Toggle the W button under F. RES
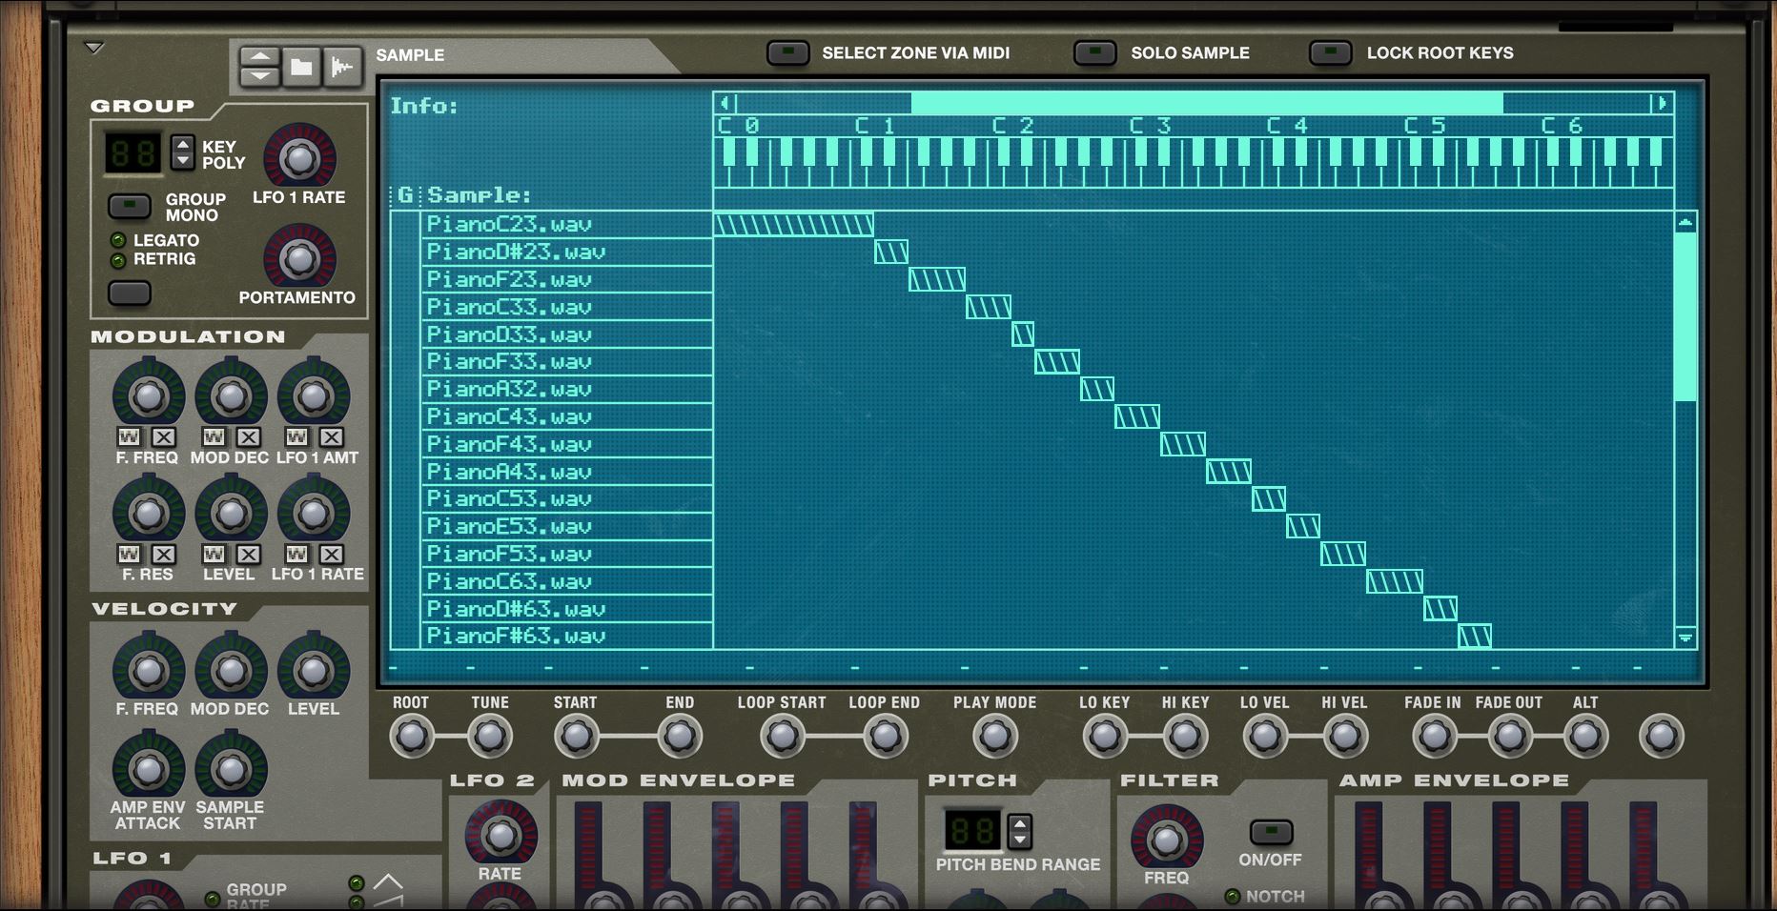This screenshot has height=911, width=1777. tap(130, 555)
